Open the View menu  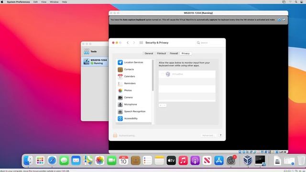pos(44,2)
